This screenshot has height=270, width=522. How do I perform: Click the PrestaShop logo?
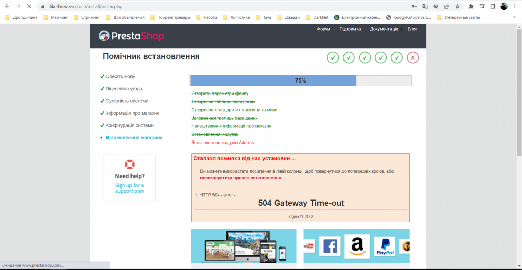131,36
